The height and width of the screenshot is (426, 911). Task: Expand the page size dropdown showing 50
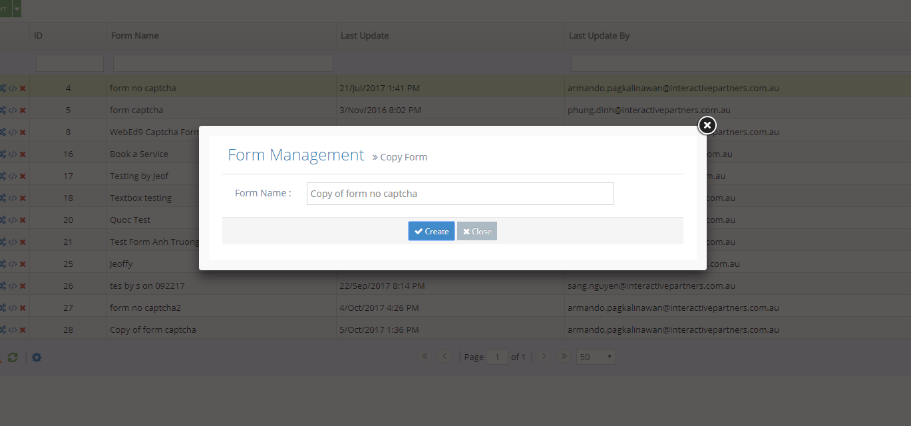(595, 357)
